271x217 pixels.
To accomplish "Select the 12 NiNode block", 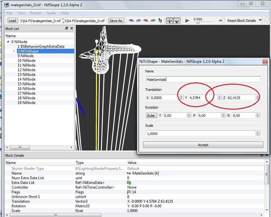I will coord(27,70).
